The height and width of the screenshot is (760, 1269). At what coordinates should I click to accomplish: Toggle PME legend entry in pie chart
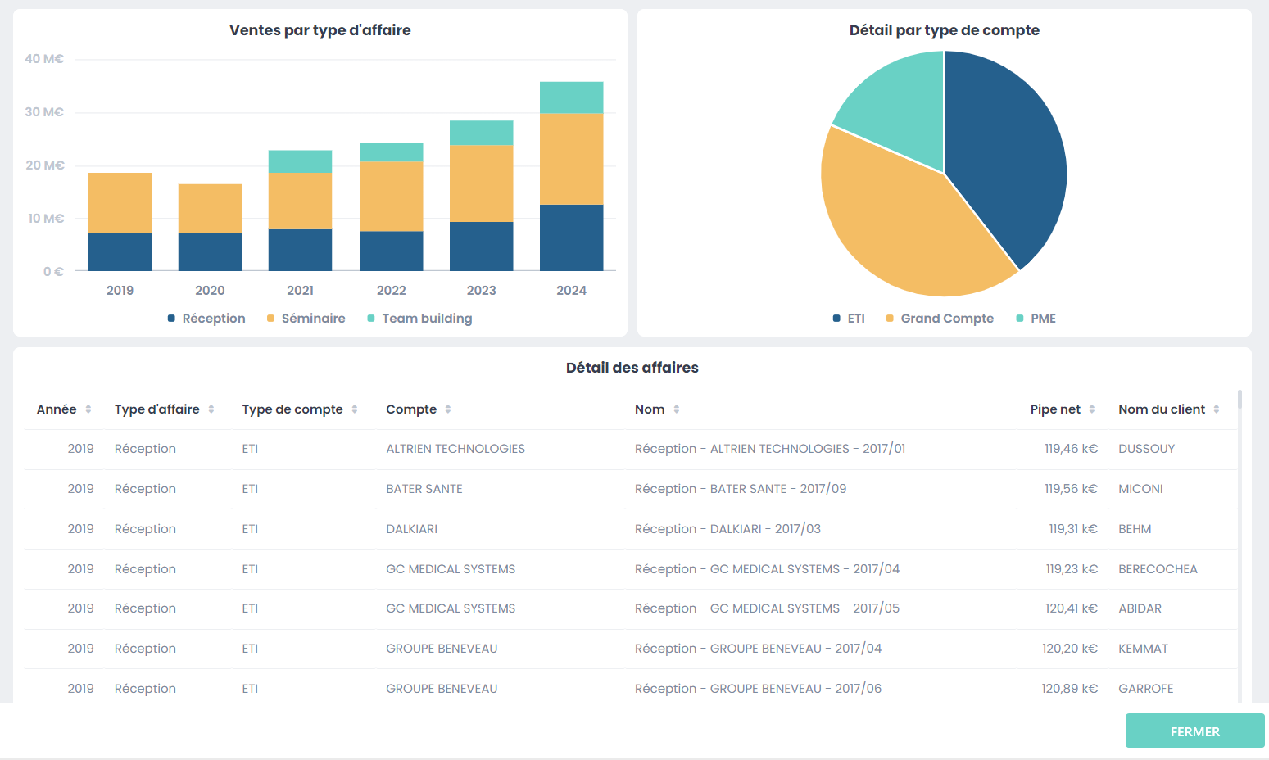click(1036, 319)
